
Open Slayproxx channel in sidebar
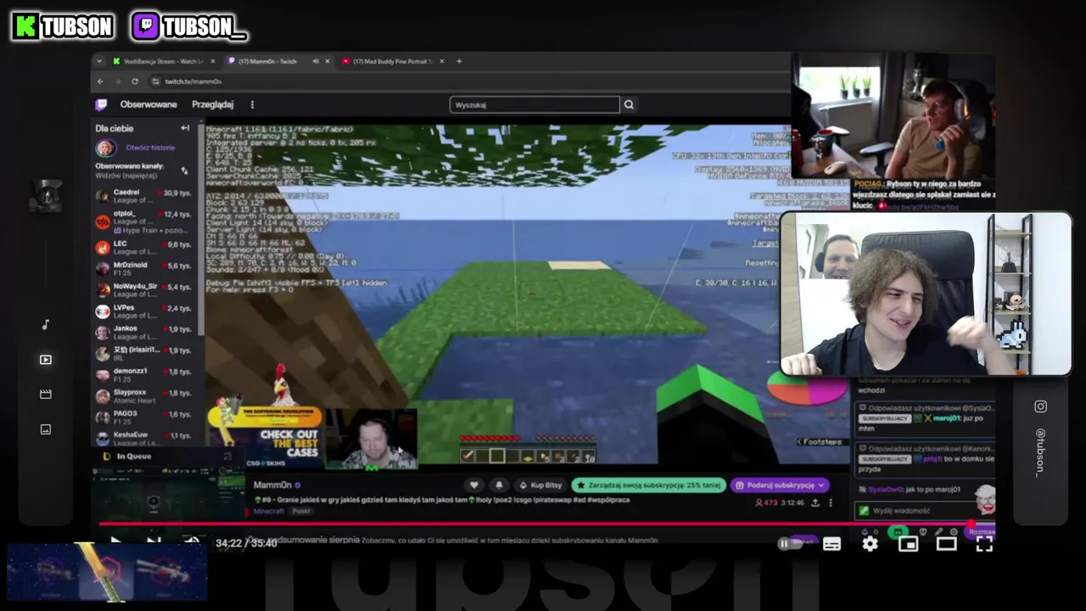pyautogui.click(x=144, y=396)
